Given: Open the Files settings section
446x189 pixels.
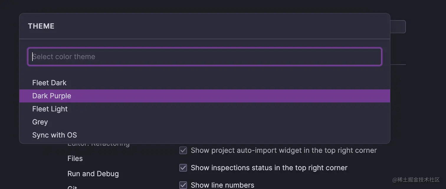Looking at the screenshot, I should 75,158.
